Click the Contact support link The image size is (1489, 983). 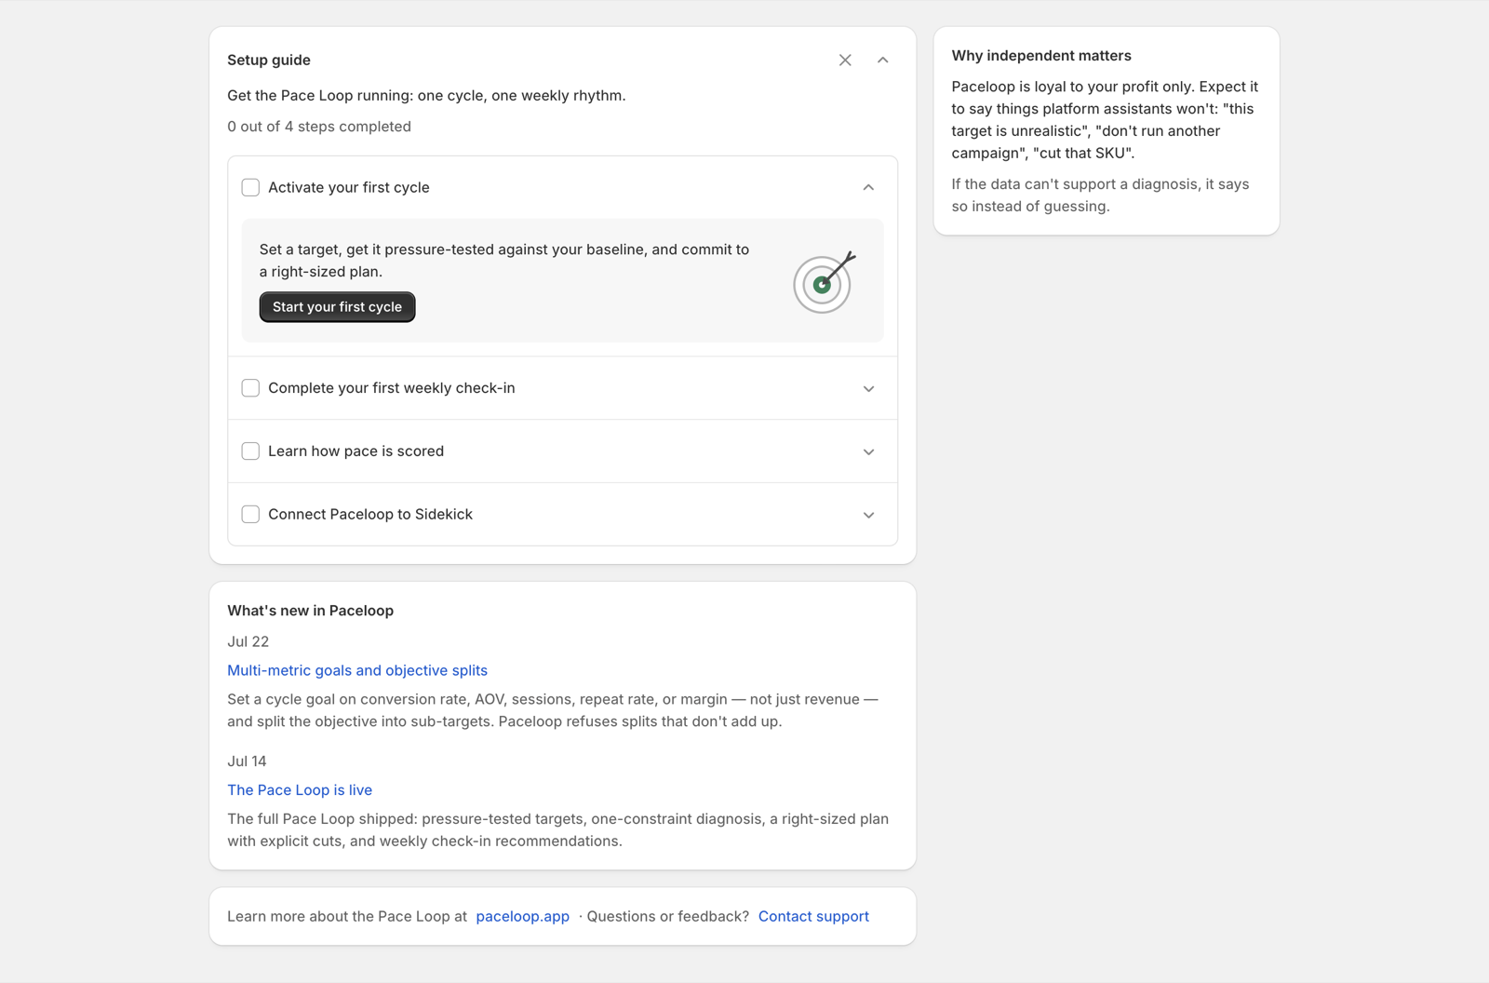(813, 916)
